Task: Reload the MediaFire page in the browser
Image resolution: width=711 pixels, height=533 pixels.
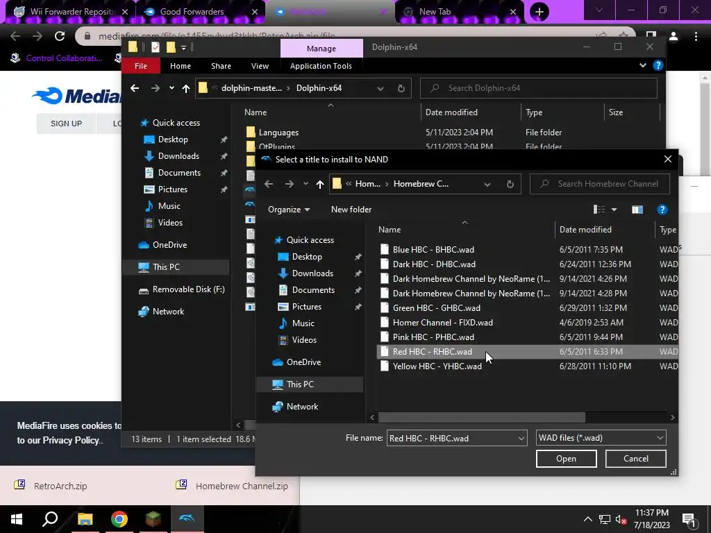Action: (x=60, y=36)
